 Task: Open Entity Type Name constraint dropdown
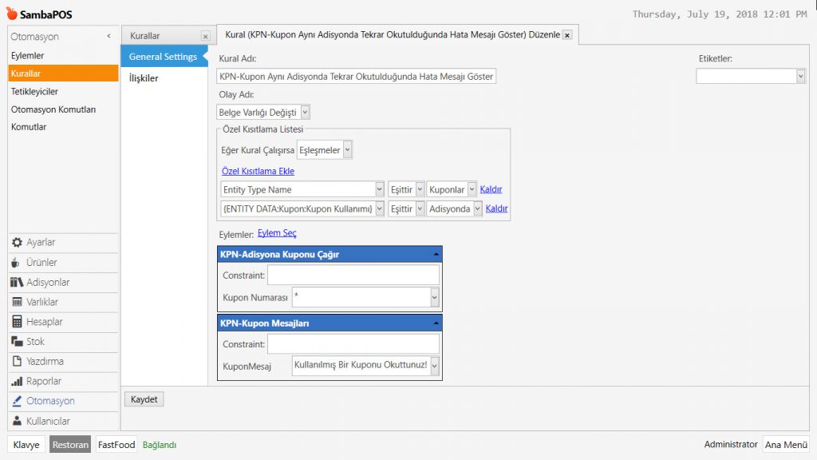(379, 189)
